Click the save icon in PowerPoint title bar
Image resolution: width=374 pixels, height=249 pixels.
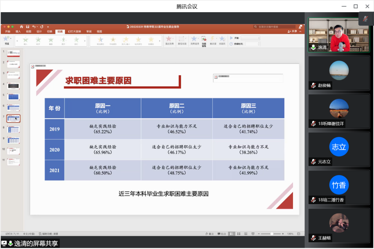click(28, 27)
